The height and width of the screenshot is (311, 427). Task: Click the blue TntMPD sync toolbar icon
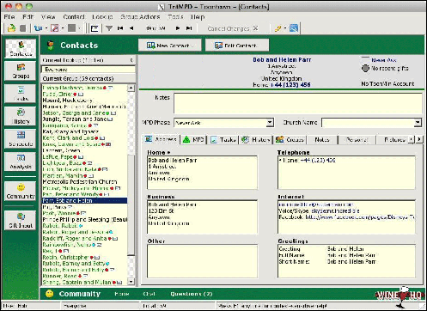38,28
